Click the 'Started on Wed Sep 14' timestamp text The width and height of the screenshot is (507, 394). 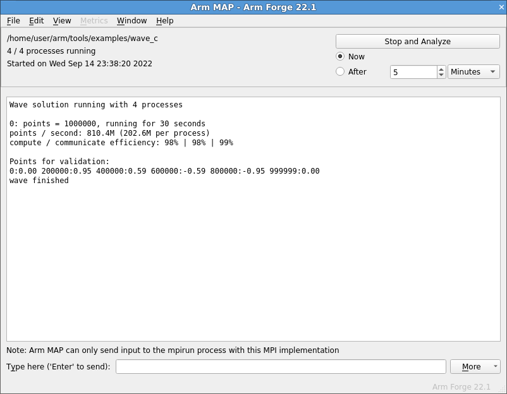click(x=80, y=64)
